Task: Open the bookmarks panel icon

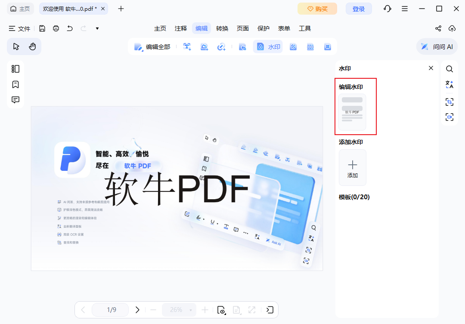Action: (x=15, y=84)
